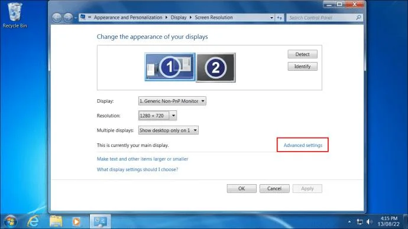Click the Back navigation arrow

click(56, 17)
